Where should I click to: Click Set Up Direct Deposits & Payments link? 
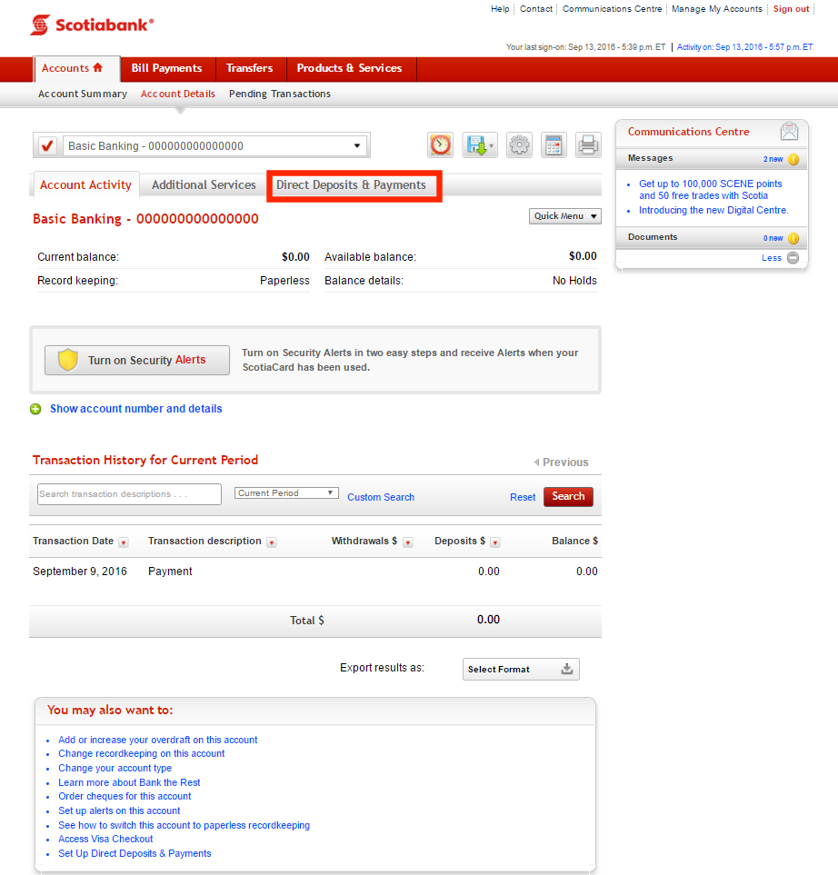(x=135, y=854)
